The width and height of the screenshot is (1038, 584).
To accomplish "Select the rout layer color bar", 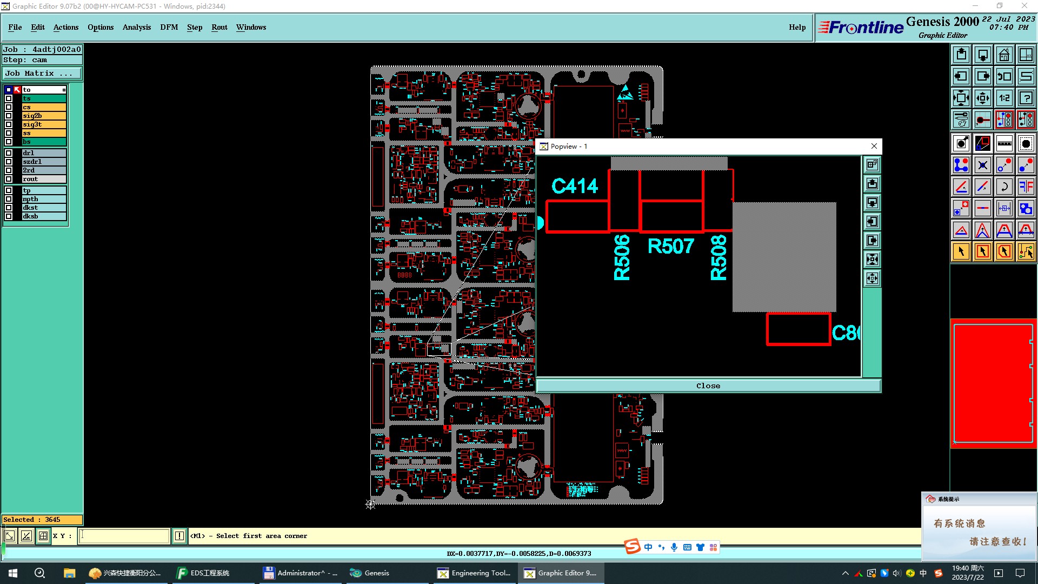I will point(44,179).
